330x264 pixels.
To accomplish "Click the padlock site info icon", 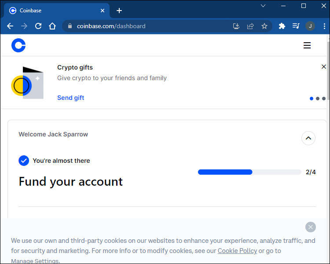I will click(70, 26).
